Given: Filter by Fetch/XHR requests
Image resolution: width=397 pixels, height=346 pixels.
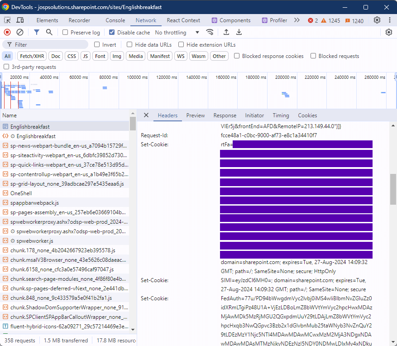Looking at the screenshot, I should tap(32, 56).
